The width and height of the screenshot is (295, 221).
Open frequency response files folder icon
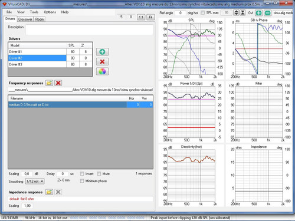click(49, 83)
